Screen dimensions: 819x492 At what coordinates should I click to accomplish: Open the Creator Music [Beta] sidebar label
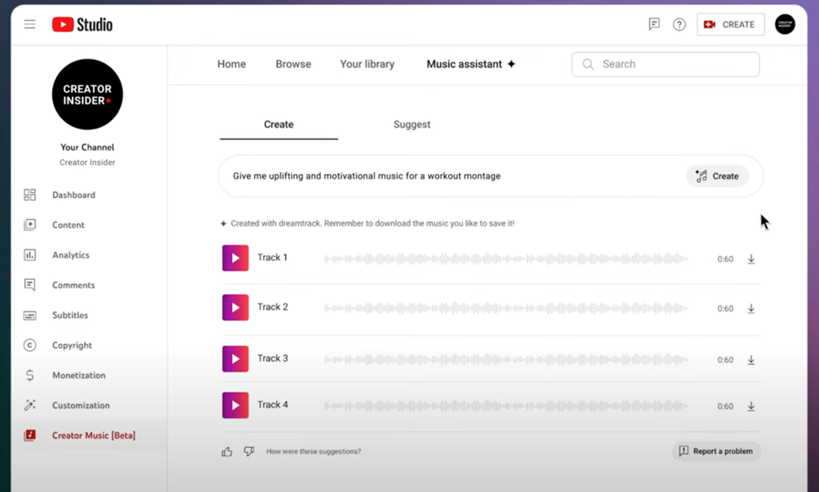pyautogui.click(x=94, y=435)
